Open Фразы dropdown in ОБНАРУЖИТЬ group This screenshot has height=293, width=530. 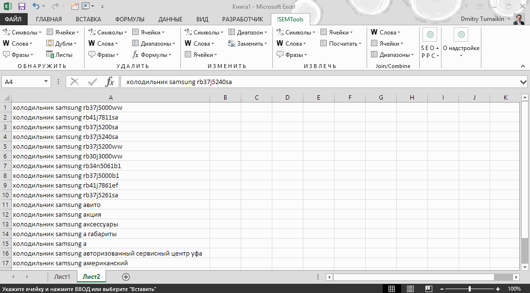[18, 55]
